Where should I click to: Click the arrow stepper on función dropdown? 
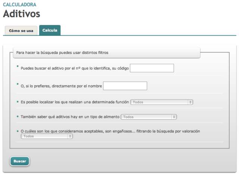[190, 102]
